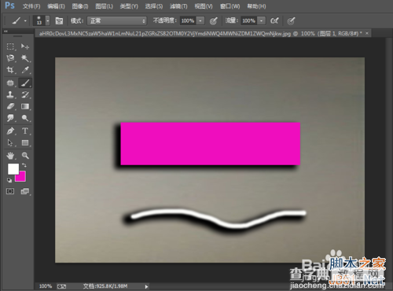Click the 100% zoom field in status bar
This screenshot has height=291, width=393.
pyautogui.click(x=46, y=286)
